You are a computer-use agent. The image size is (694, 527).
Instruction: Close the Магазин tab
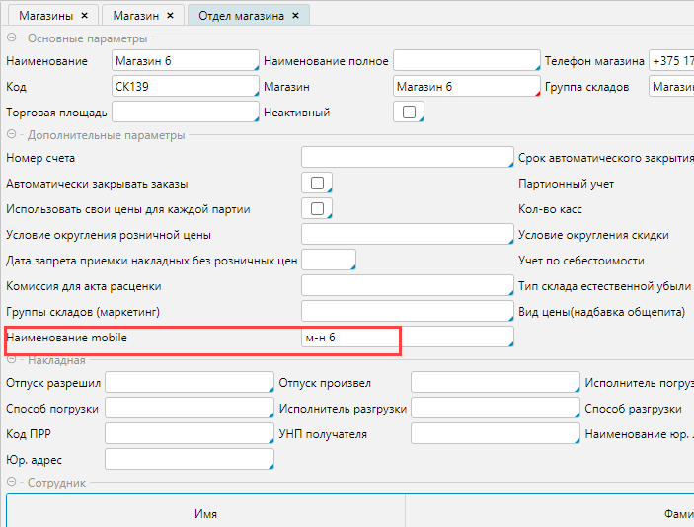(169, 16)
